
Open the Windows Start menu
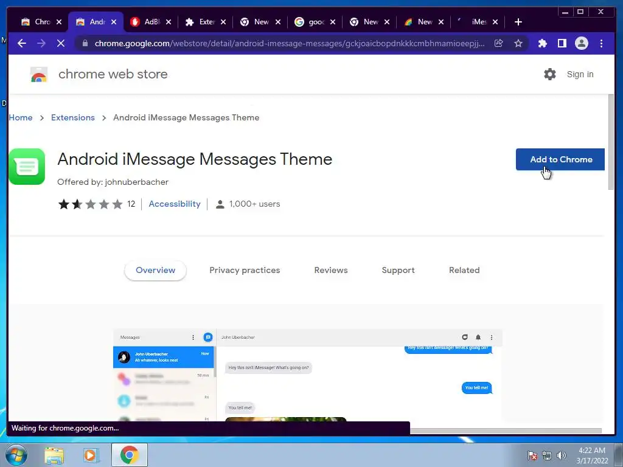(16, 455)
